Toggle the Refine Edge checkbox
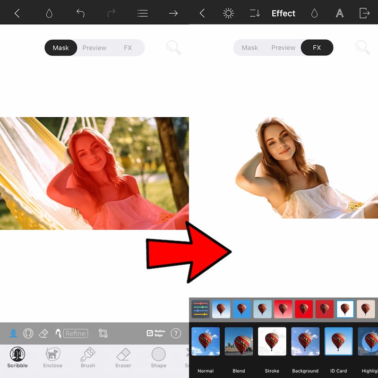Viewport: 378px width, 378px height. click(x=150, y=333)
